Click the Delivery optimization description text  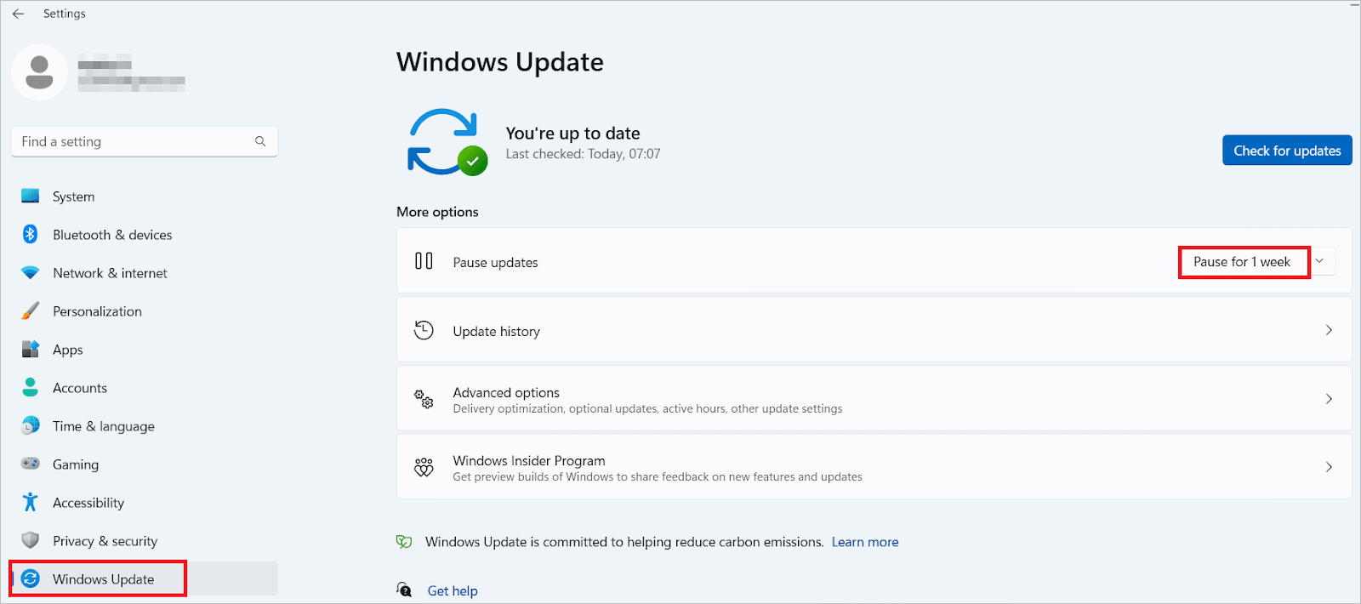647,408
